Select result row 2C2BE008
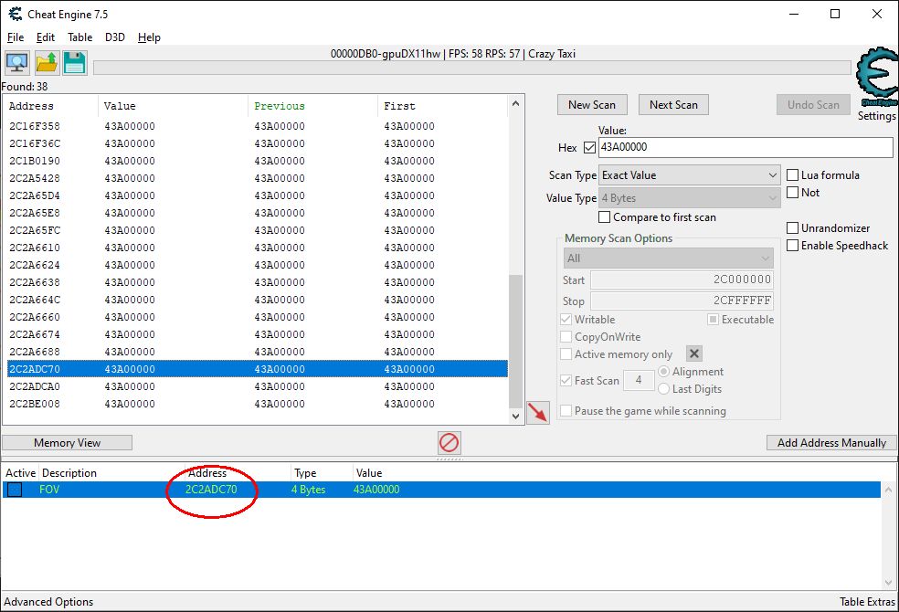899x612 pixels. click(258, 404)
